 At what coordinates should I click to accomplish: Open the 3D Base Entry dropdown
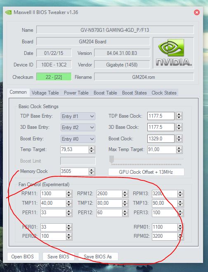click(x=78, y=128)
